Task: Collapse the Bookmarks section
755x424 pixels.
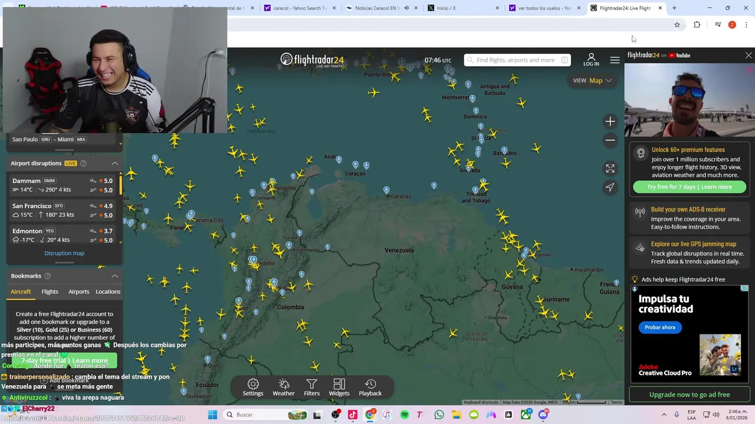Action: (x=114, y=276)
